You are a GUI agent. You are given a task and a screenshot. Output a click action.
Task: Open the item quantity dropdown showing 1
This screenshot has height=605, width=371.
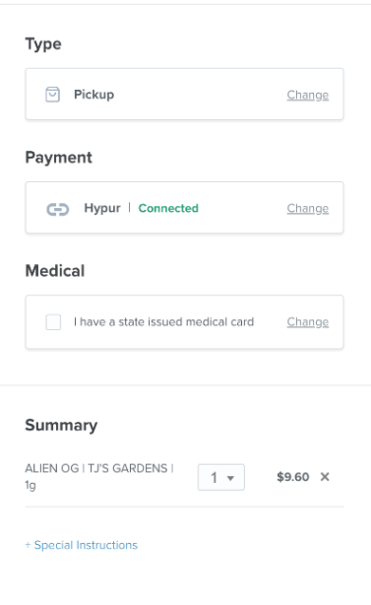(221, 477)
